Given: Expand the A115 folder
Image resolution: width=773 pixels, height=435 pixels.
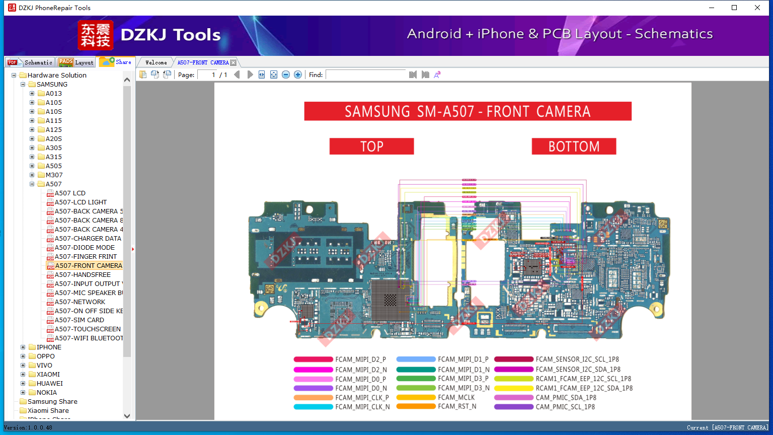Looking at the screenshot, I should [x=32, y=120].
